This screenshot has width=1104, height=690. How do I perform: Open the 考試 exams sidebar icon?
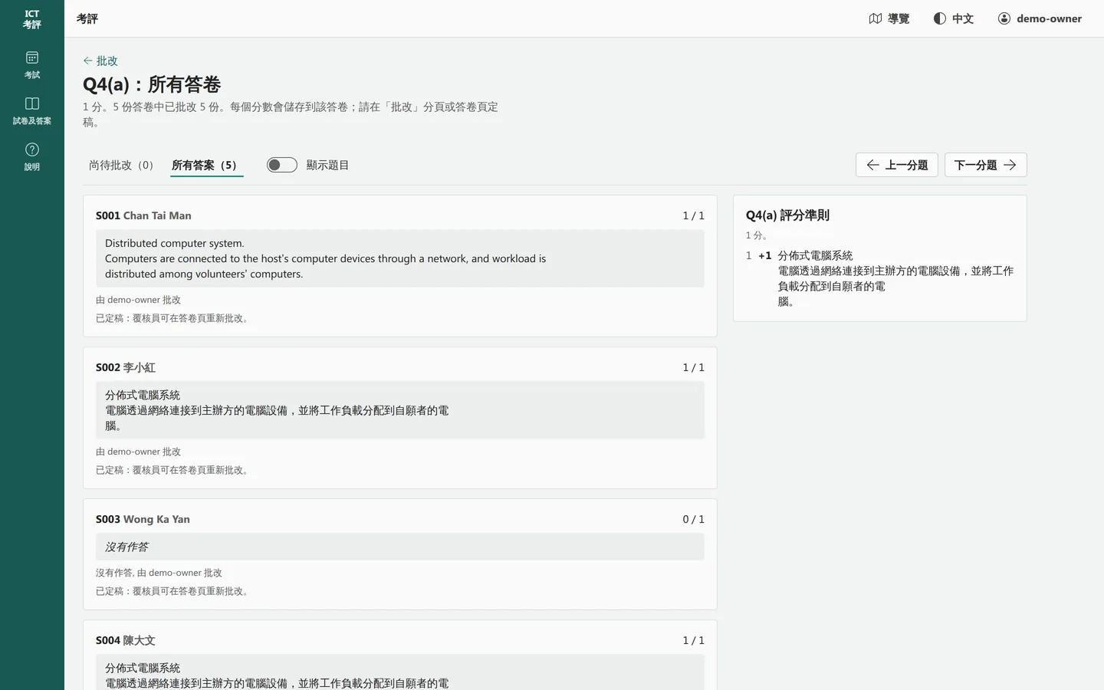(32, 65)
